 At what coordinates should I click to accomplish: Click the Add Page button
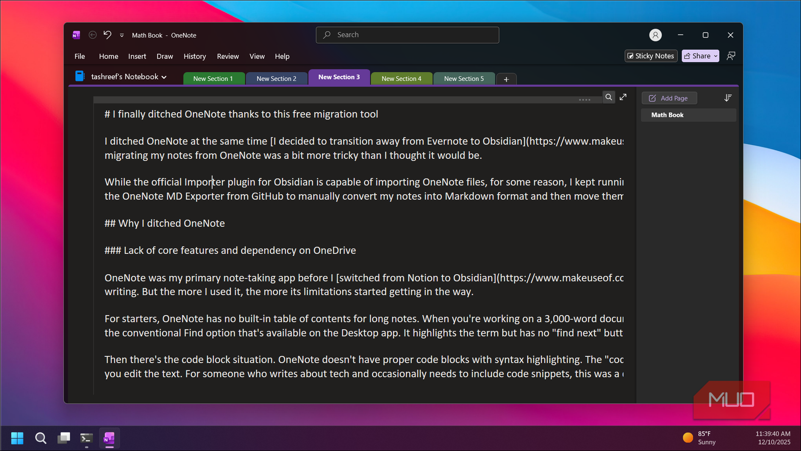669,98
